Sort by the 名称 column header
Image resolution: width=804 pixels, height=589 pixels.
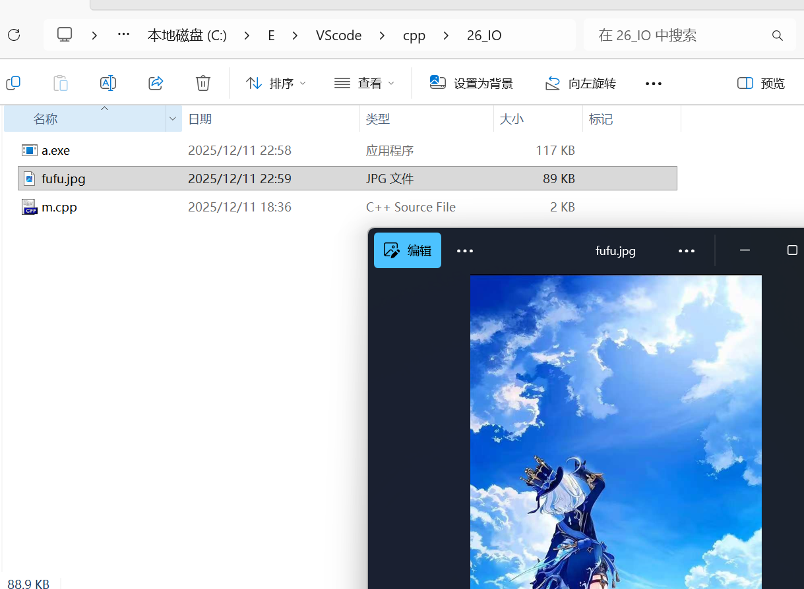(x=46, y=119)
